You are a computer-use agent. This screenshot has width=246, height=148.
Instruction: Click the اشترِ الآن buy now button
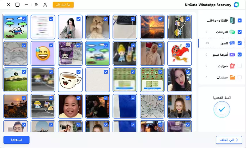(63, 5)
